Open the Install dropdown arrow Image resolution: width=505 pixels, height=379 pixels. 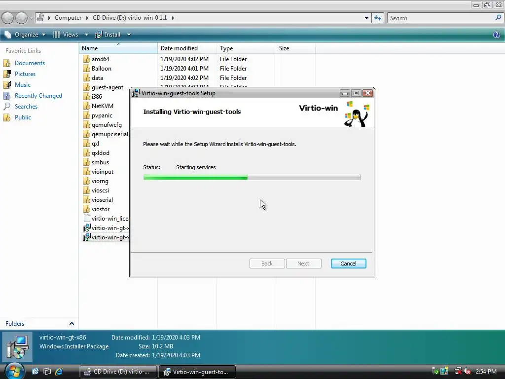click(129, 35)
